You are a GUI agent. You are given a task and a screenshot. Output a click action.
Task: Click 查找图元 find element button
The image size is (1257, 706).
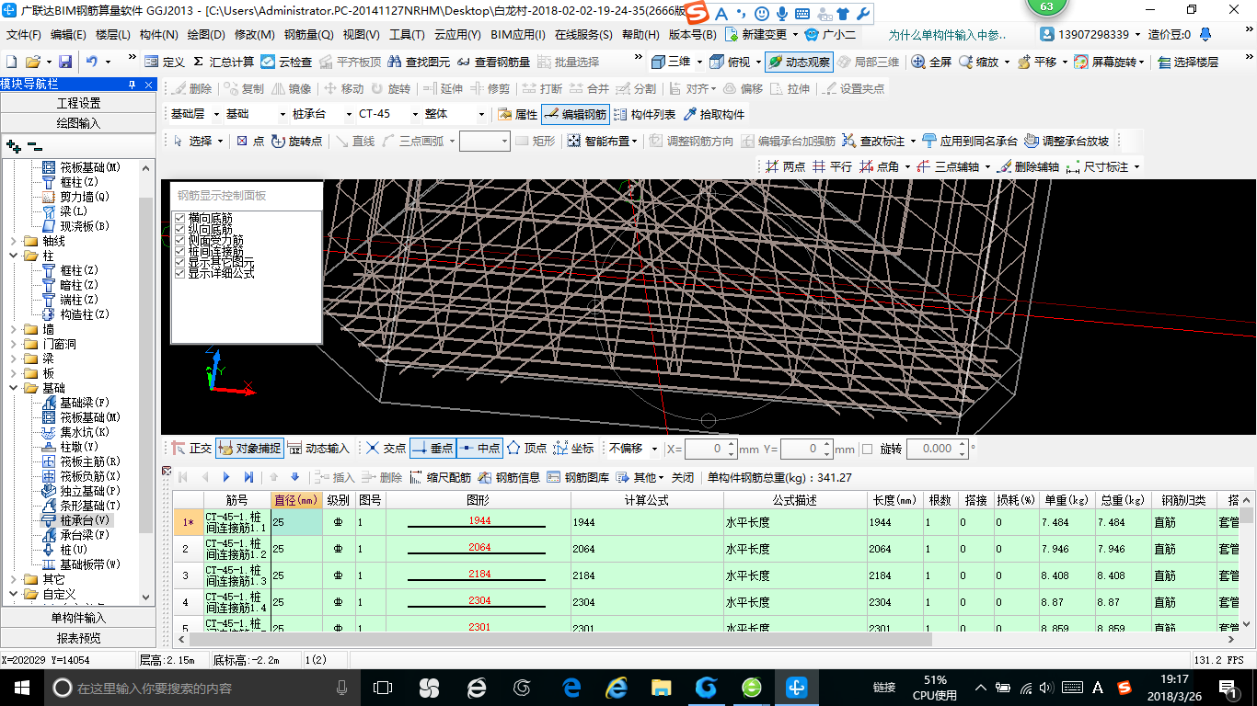[x=420, y=62]
